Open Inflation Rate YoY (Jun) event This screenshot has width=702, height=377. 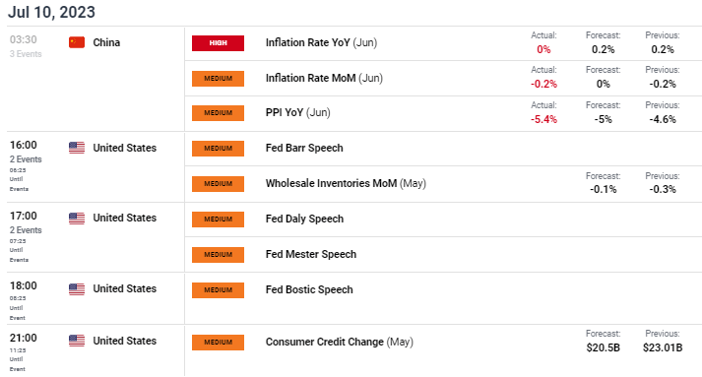tap(321, 42)
